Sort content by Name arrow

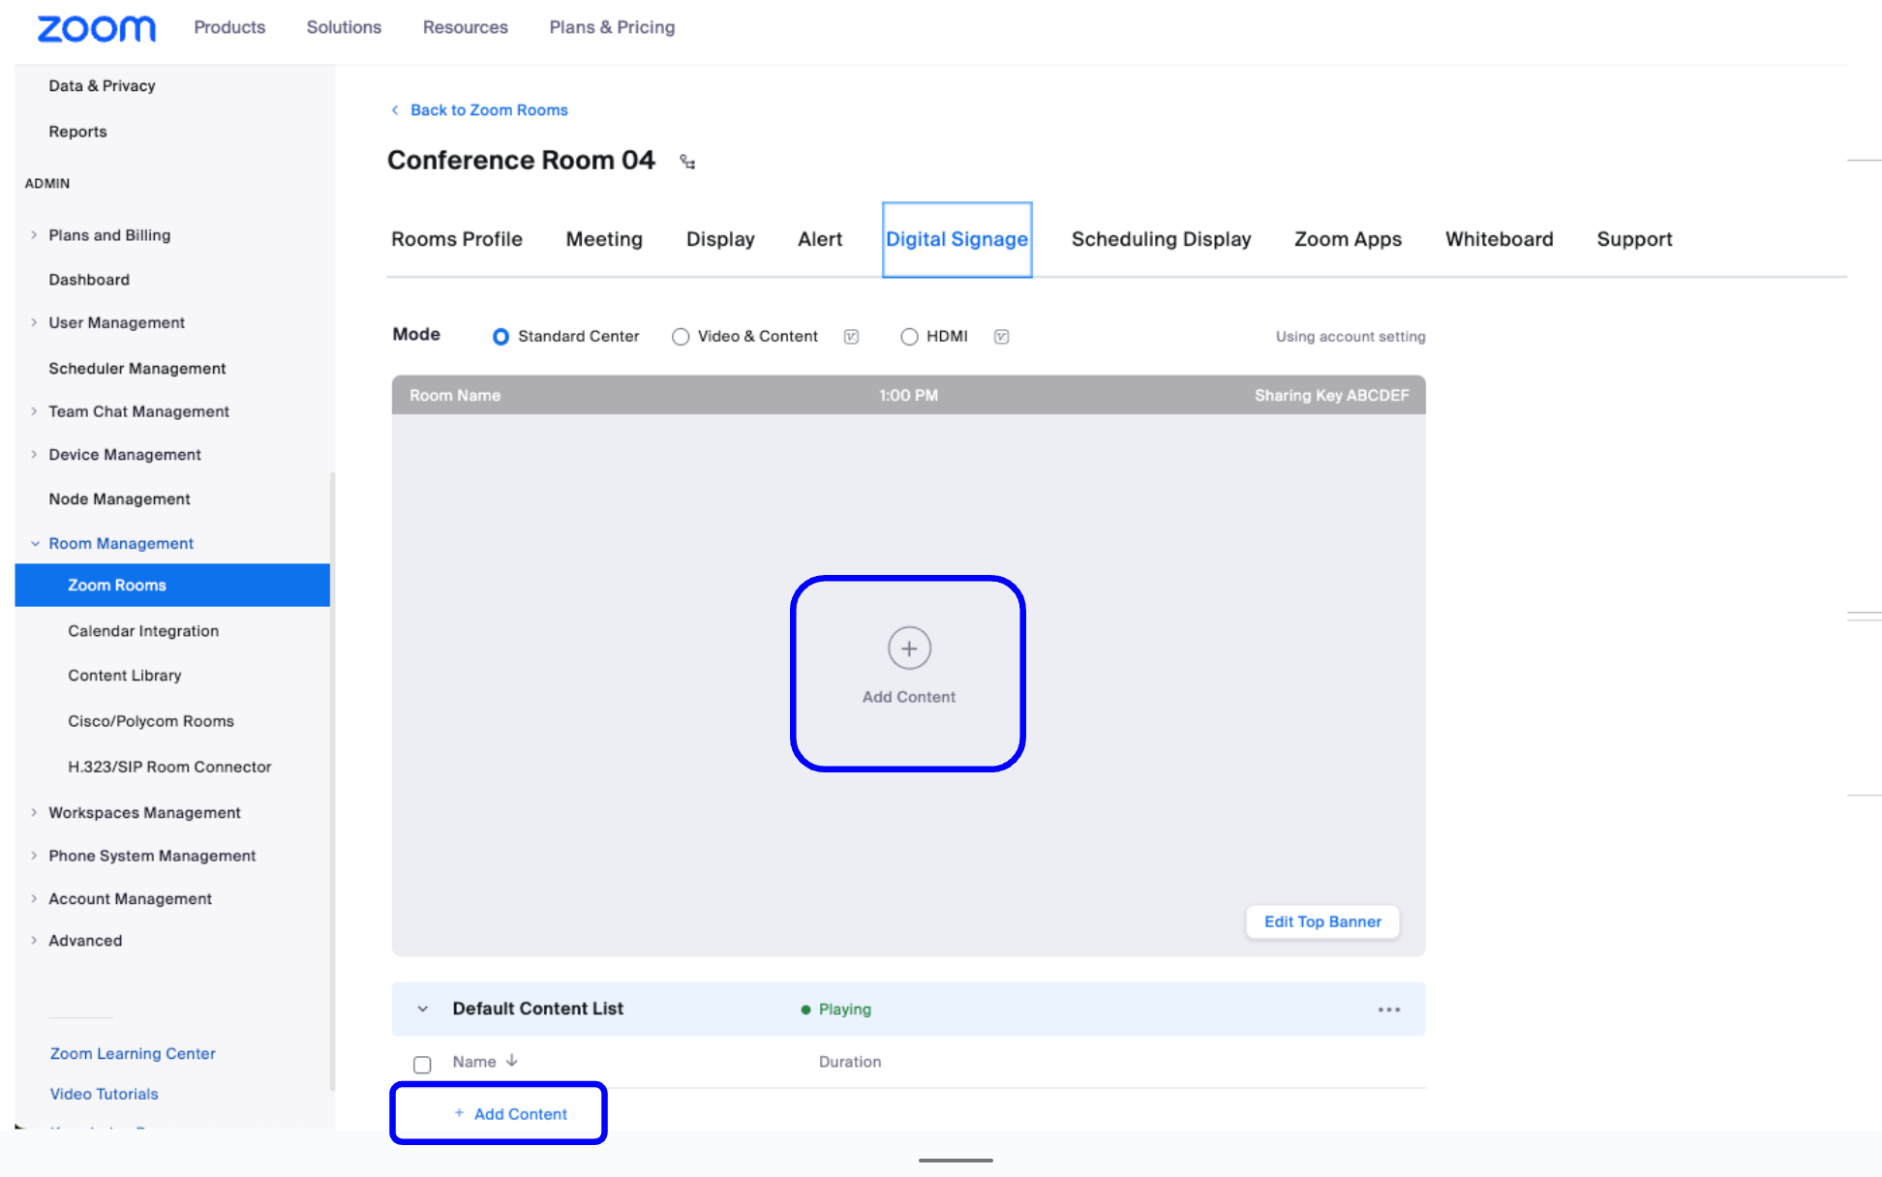click(x=512, y=1061)
